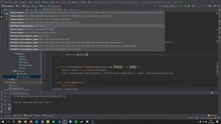This screenshot has width=221, height=124.
Task: Open the TODO tool window tab
Action: point(18,116)
